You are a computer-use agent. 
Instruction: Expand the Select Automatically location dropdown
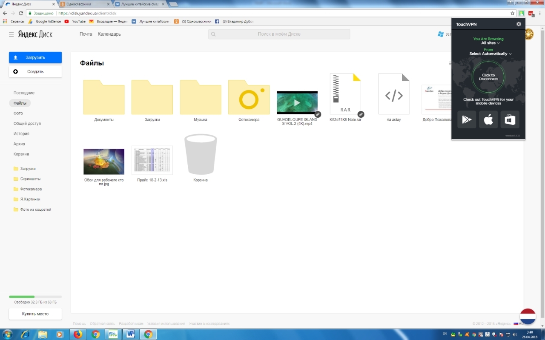point(490,54)
